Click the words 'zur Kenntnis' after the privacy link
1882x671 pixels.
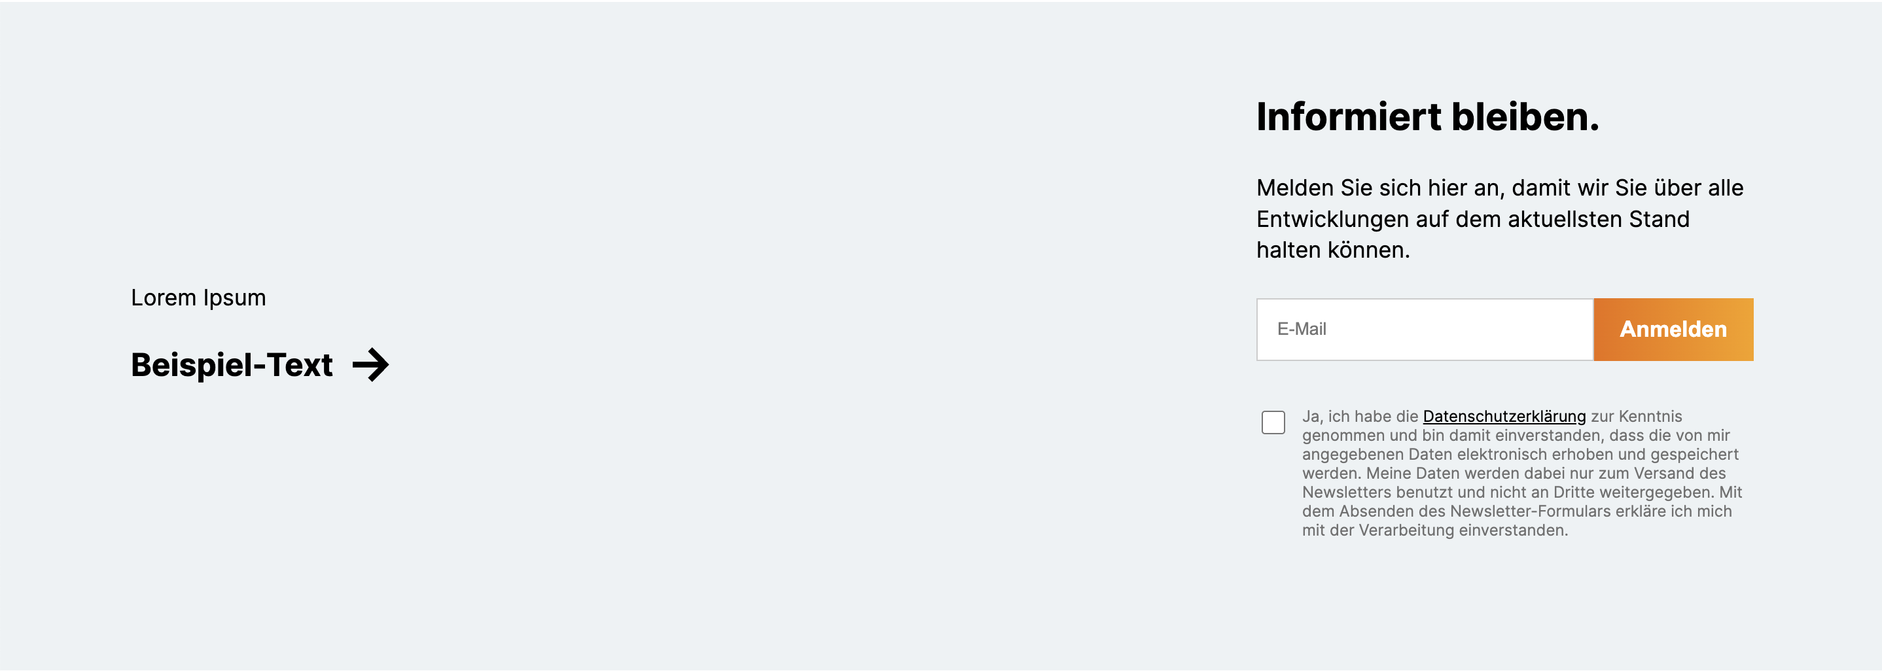pyautogui.click(x=1637, y=416)
